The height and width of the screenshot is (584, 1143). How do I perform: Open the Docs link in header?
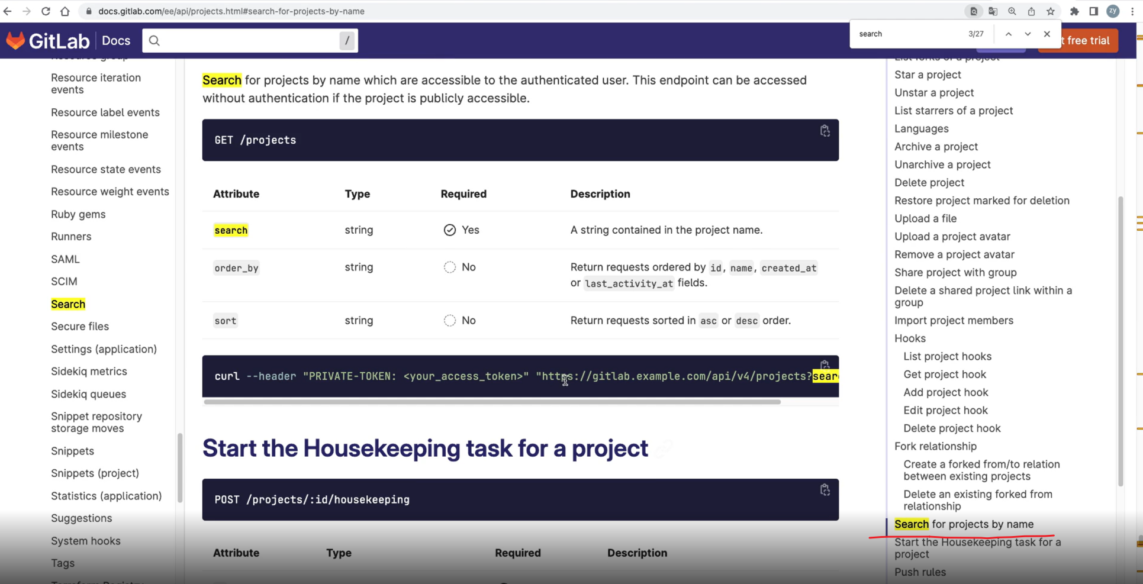coord(116,40)
